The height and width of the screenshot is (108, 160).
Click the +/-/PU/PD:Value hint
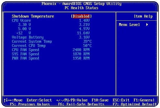coord(72,100)
